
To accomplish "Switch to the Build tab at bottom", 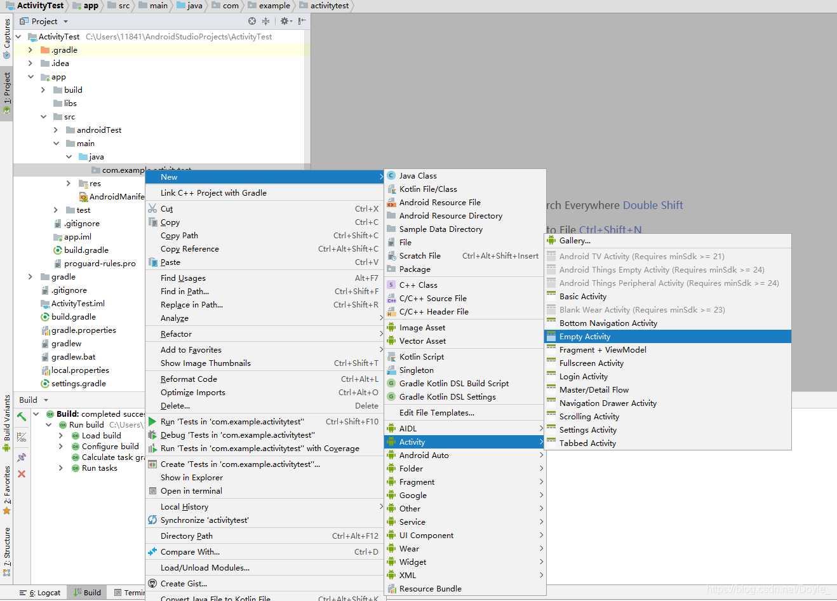I will point(87,593).
